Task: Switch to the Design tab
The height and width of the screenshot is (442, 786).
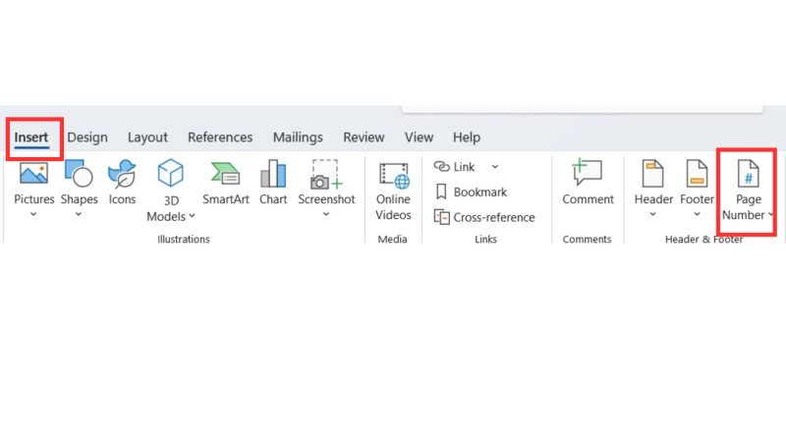Action: tap(87, 138)
